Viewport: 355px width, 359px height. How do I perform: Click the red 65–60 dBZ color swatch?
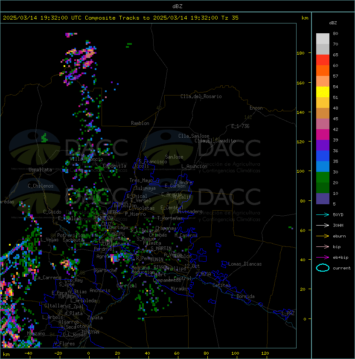point(323,60)
